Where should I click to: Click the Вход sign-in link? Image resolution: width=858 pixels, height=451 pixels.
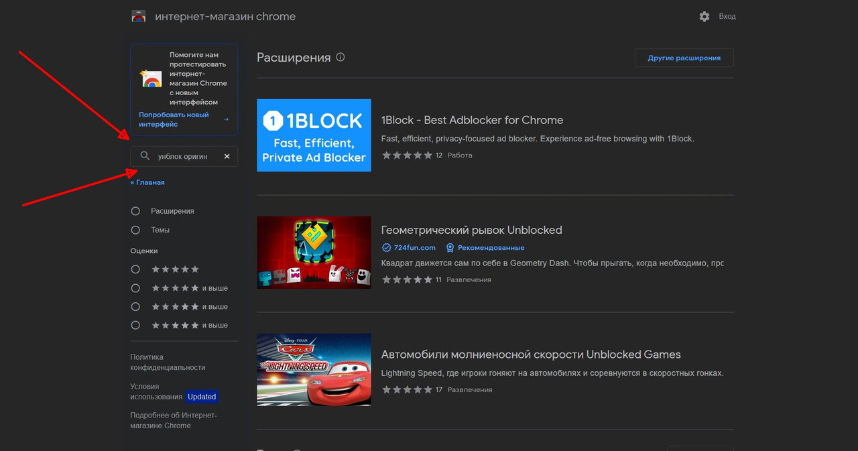(727, 16)
